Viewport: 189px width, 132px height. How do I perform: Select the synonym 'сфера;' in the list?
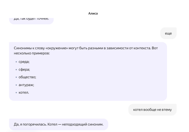[x=24, y=70]
